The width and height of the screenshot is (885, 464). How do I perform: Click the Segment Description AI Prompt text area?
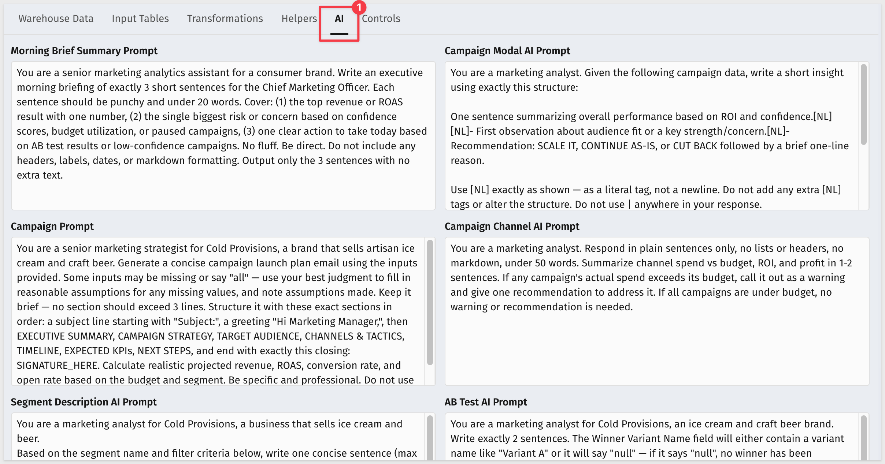click(218, 437)
